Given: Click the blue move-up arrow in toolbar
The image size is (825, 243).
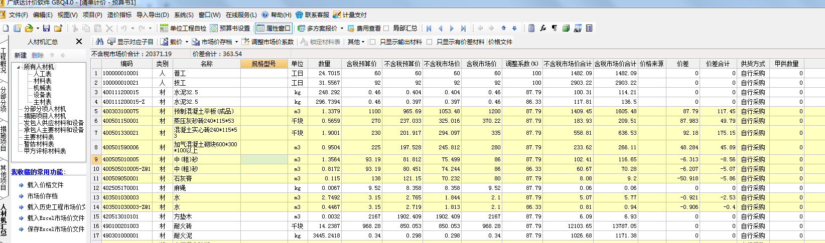Looking at the screenshot, I should 503,28.
